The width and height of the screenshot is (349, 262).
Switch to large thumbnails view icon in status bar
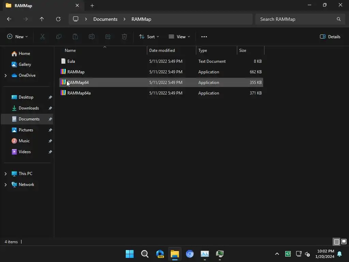click(344, 242)
